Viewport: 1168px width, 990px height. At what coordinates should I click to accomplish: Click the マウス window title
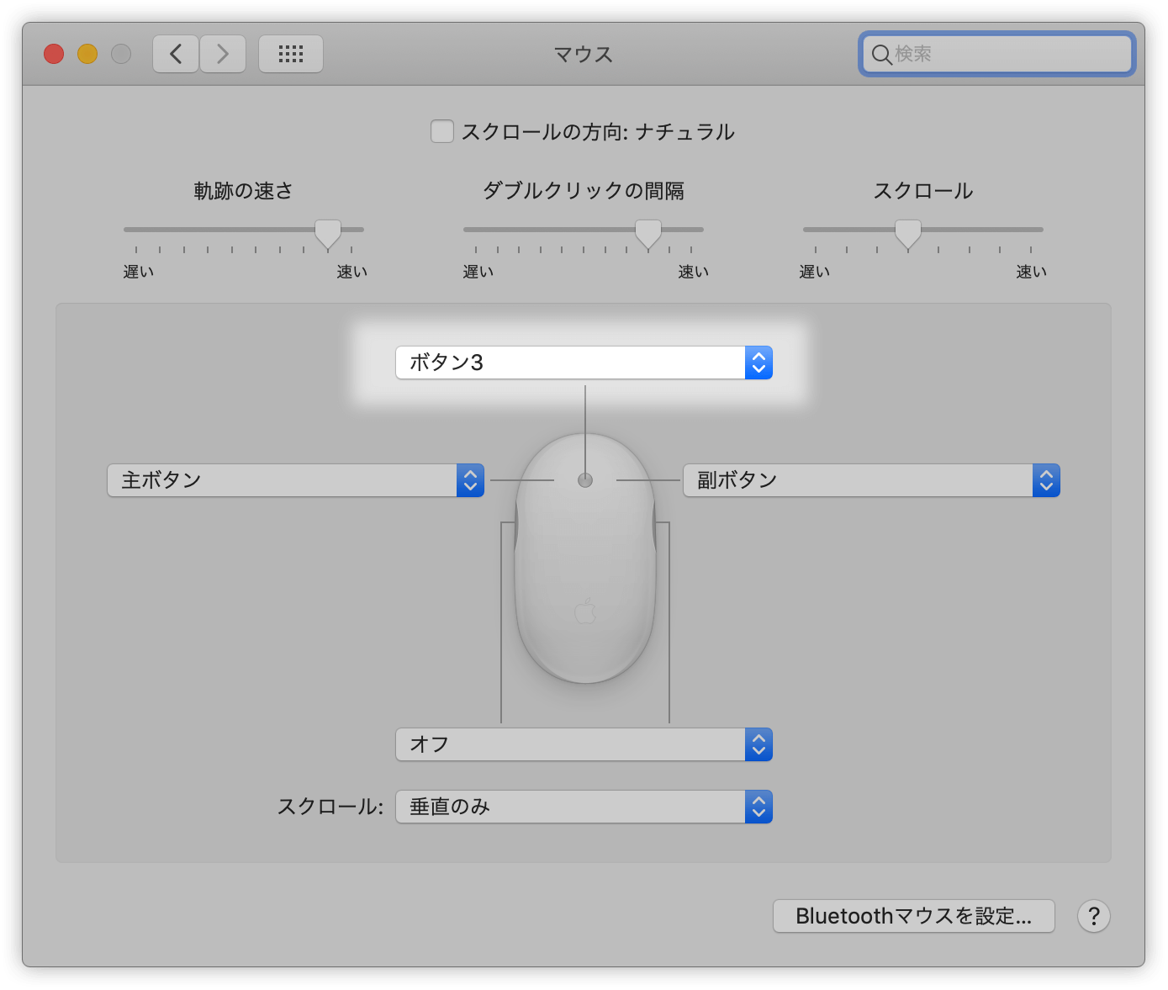[584, 55]
